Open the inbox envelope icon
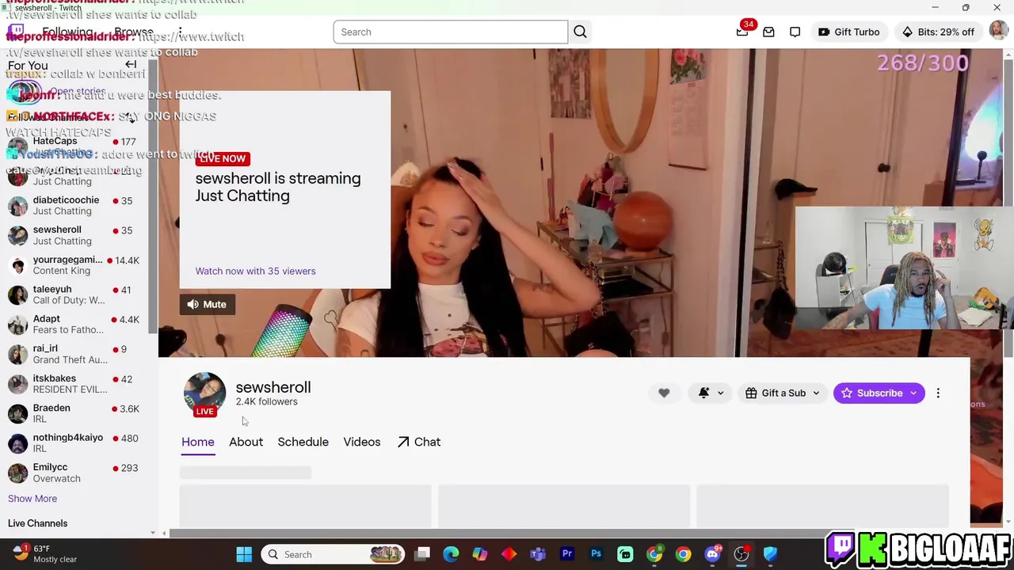Screen dimensions: 1014x570 [768, 32]
